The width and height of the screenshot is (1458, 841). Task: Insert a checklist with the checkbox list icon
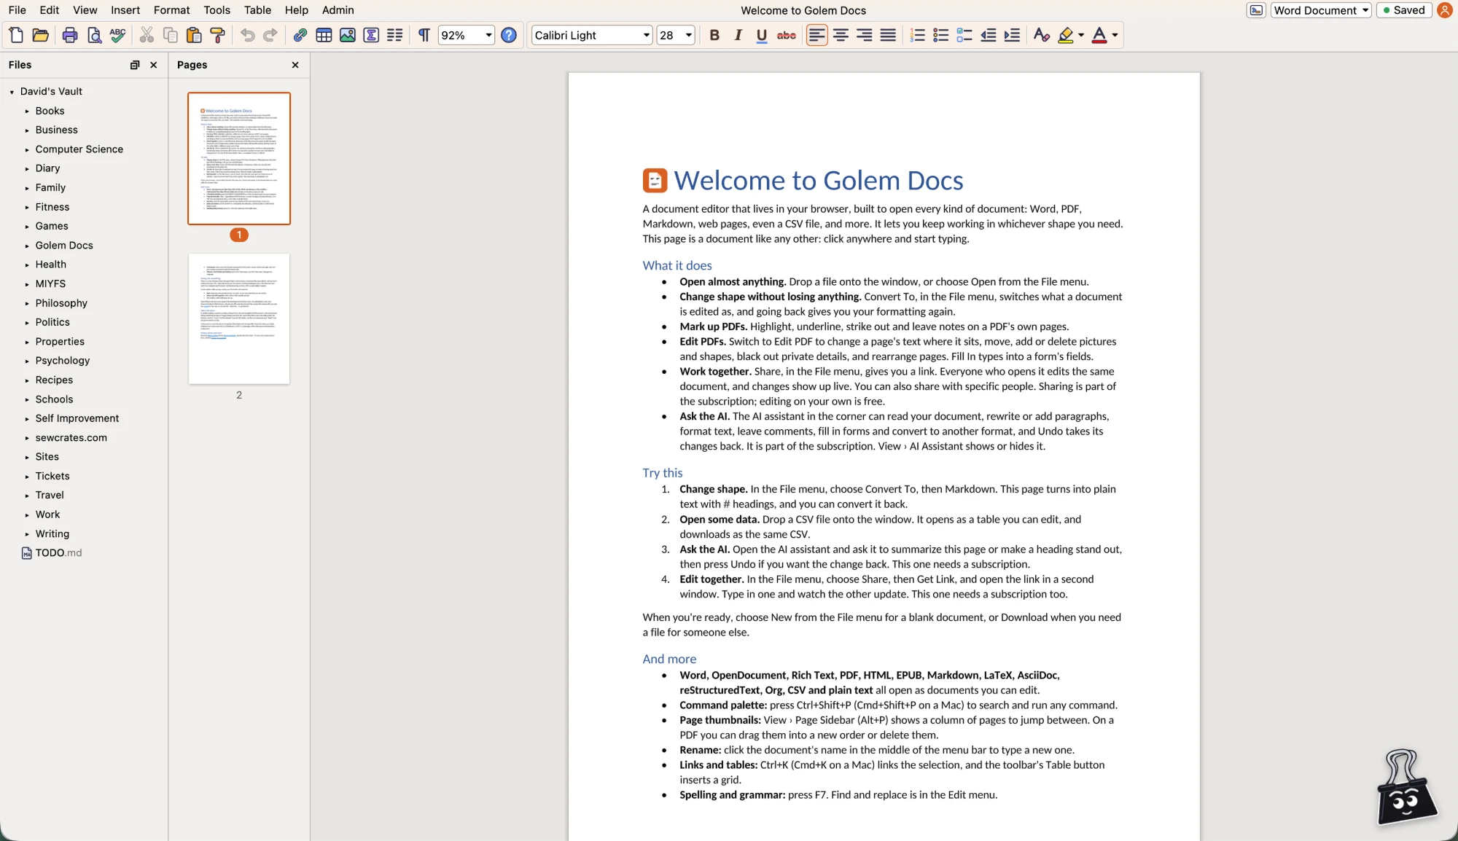(964, 35)
